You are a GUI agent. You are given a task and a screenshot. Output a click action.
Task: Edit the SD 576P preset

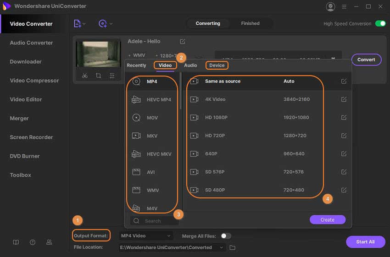pos(344,172)
